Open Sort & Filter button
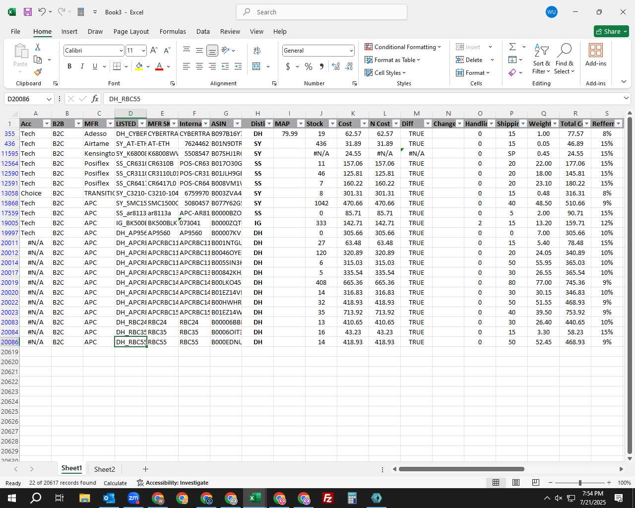 (541, 59)
